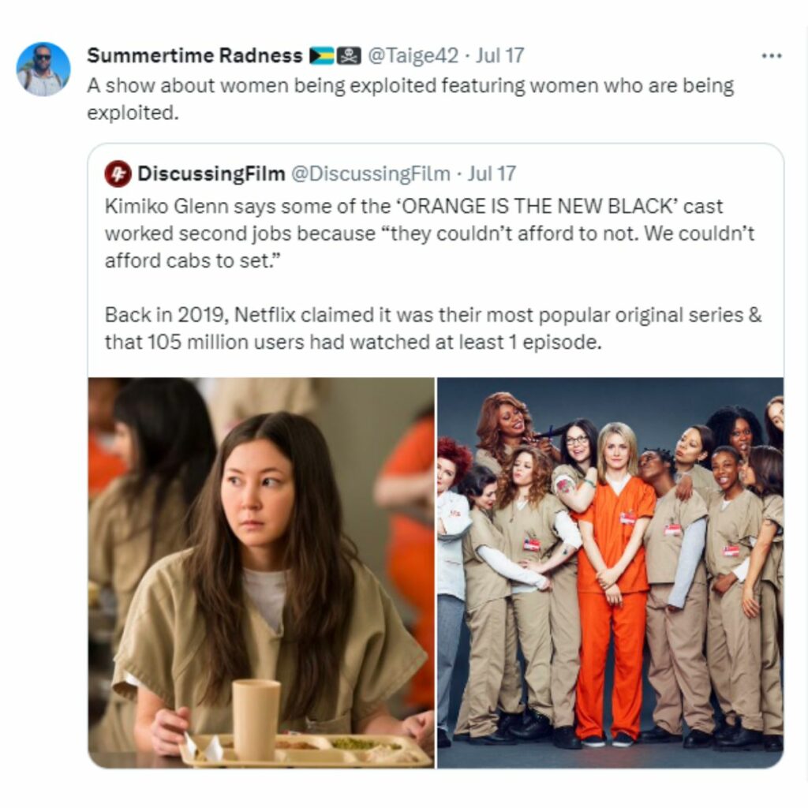Click the quoted paragraph about Netflix 2019
The height and width of the screenshot is (808, 808).
[x=433, y=328]
